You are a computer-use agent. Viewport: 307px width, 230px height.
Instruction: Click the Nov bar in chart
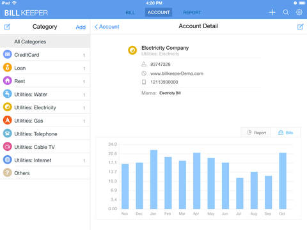(125, 187)
